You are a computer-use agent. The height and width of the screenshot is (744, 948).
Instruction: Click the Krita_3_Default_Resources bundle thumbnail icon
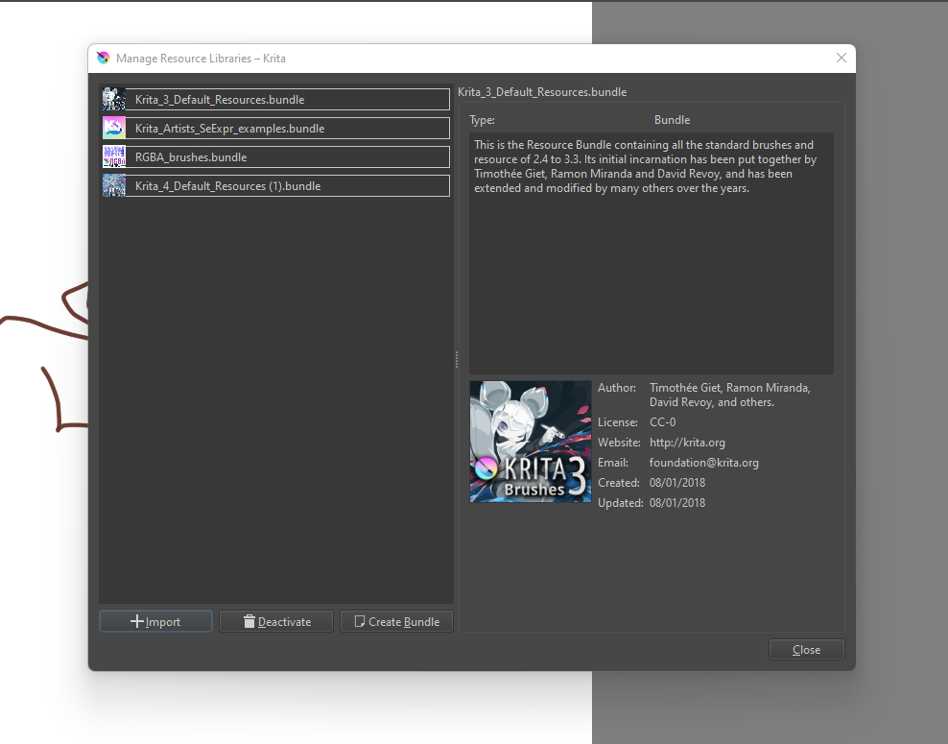114,100
